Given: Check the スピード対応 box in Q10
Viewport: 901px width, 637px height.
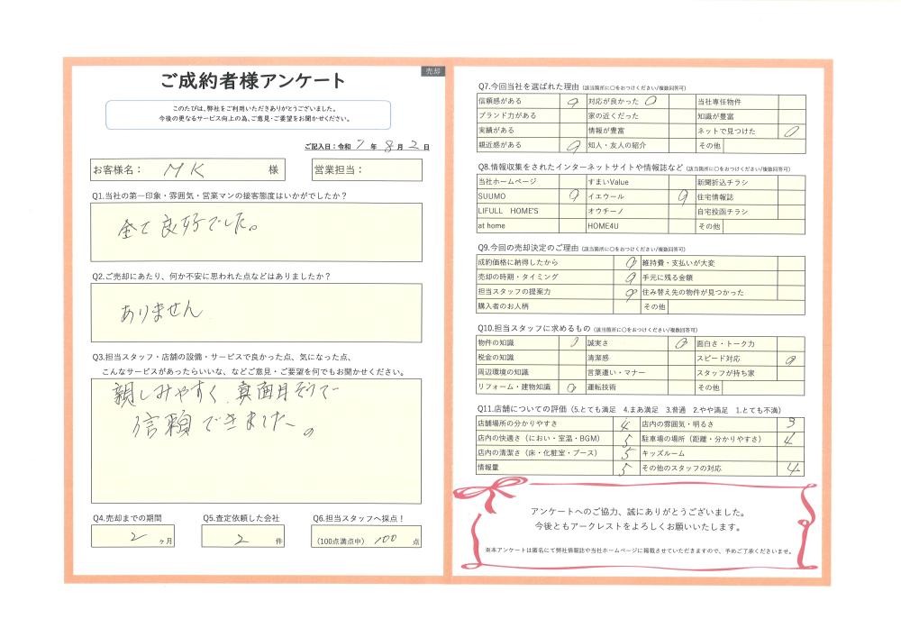Looking at the screenshot, I should point(790,359).
